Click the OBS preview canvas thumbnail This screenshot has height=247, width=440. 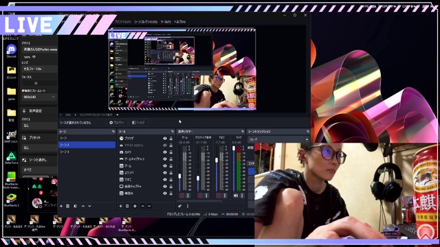tap(182, 69)
